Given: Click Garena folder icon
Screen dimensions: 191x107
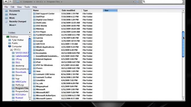Looking at the screenshot, I should click(x=34, y=38).
